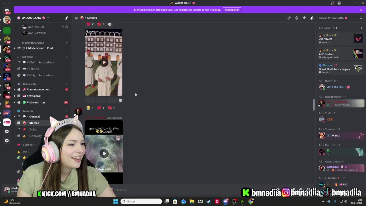366x206 pixels.
Task: Click Deshabilitar to turn off Streamer mode
Action: pyautogui.click(x=232, y=10)
